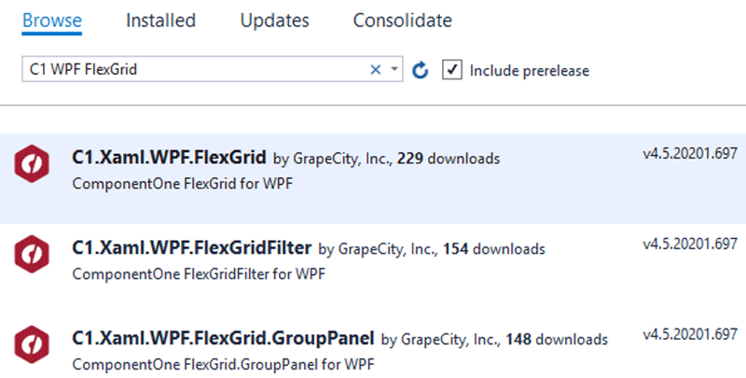746x378 pixels.
Task: Select the C1.Xaml.WPF.FlexGrid.GroupPanel package title
Action: 223,337
